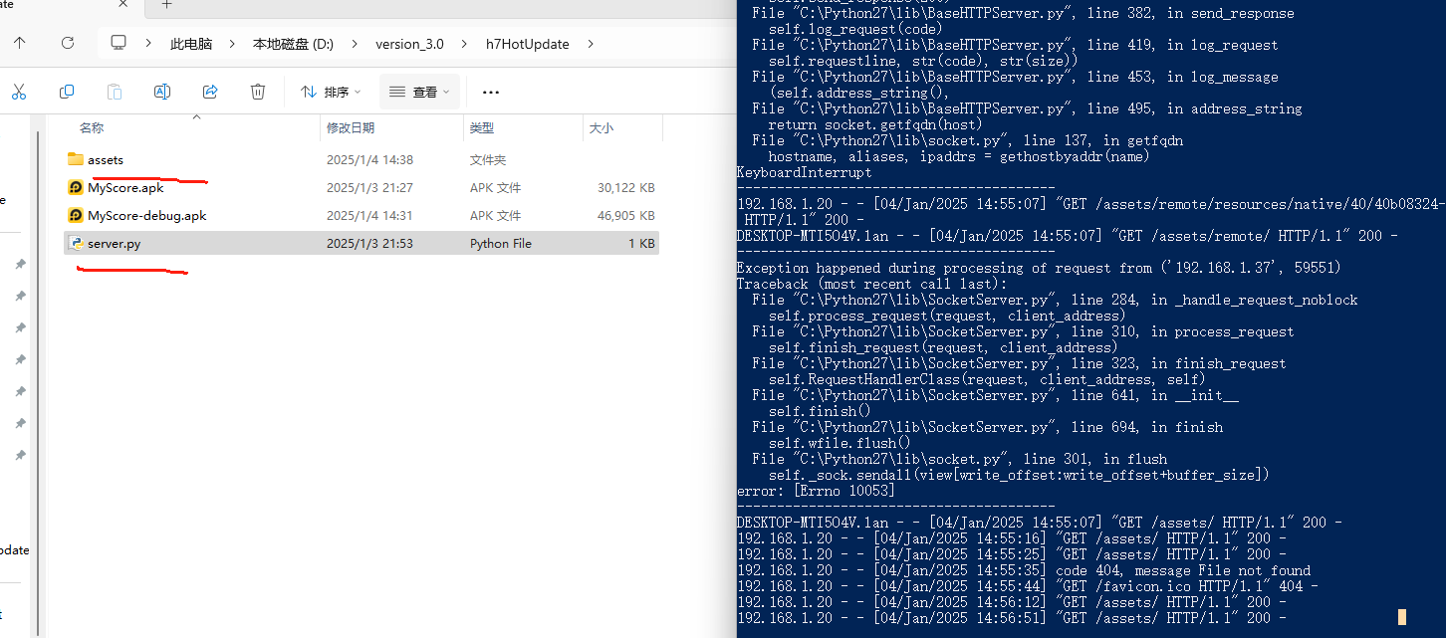Image resolution: width=1446 pixels, height=638 pixels.
Task: Click the Copy icon in Explorer toolbar
Action: point(67,92)
